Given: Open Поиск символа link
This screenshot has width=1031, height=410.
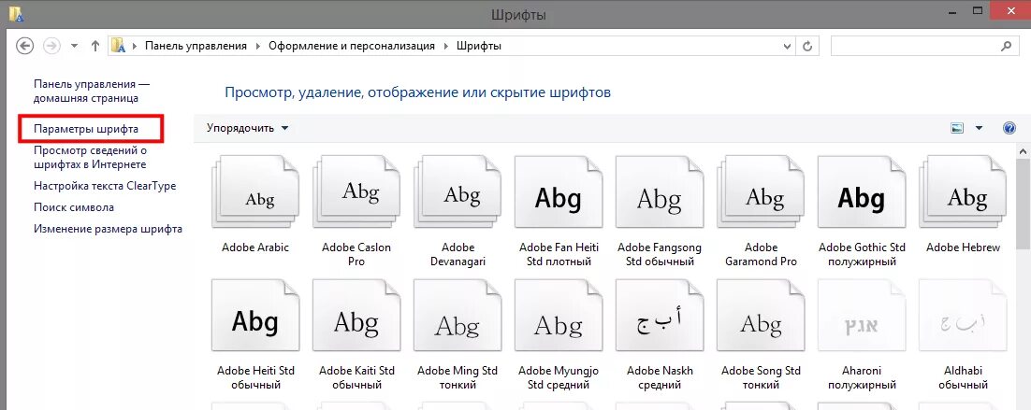Looking at the screenshot, I should click(74, 207).
